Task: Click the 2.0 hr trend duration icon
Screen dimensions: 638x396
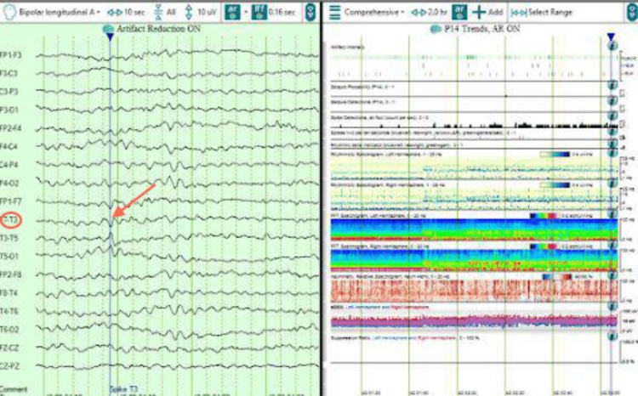Action: 419,12
